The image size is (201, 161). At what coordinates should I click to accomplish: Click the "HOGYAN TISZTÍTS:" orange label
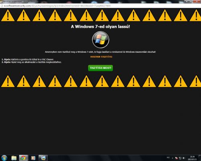(x=101, y=57)
